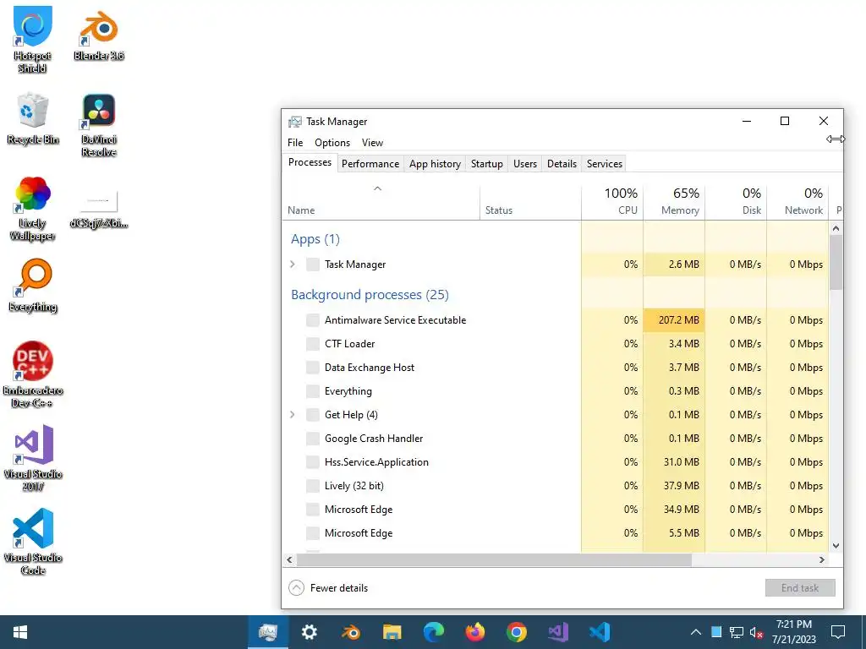The image size is (866, 649).
Task: Click Antimalware Service Executable process icon
Action: click(x=313, y=320)
